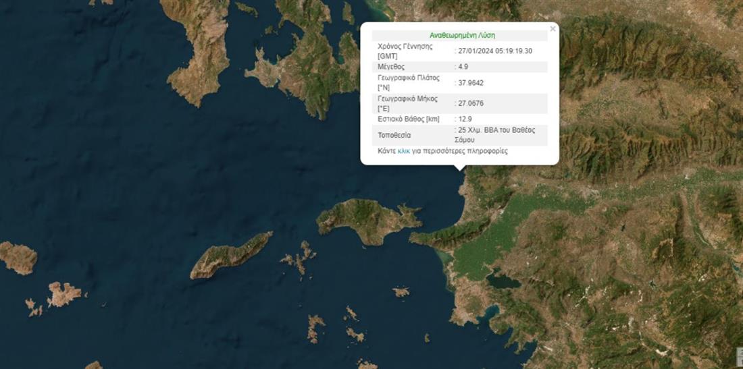Click the popup's pointer tip at the epicenter
The image size is (743, 369).
point(460,169)
